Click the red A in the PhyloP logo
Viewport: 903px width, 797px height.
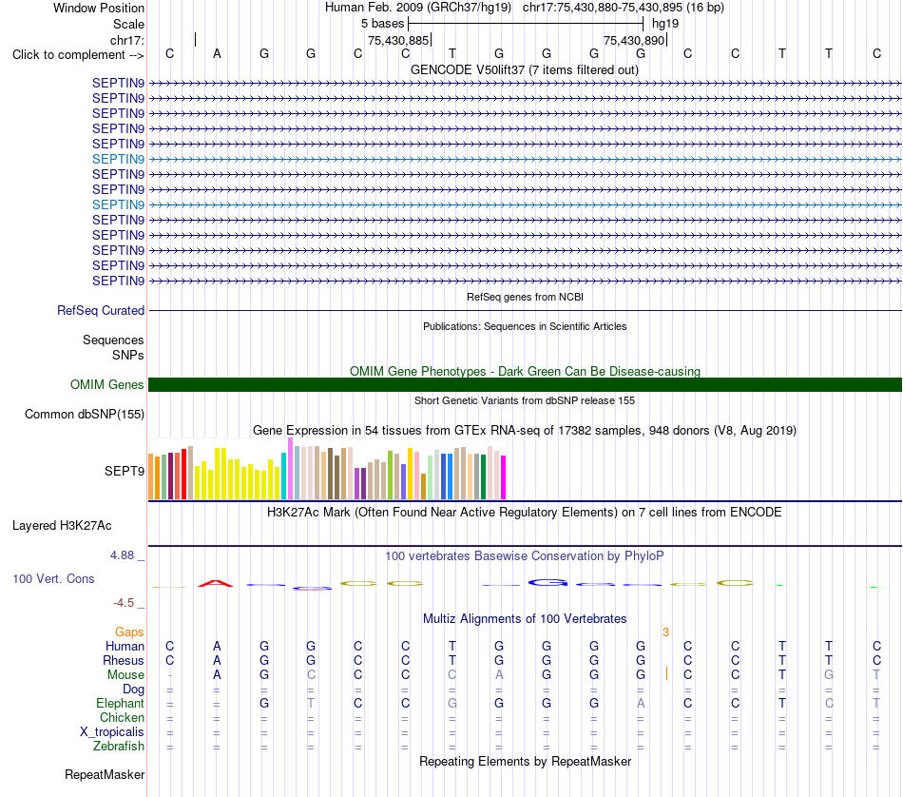coord(216,583)
